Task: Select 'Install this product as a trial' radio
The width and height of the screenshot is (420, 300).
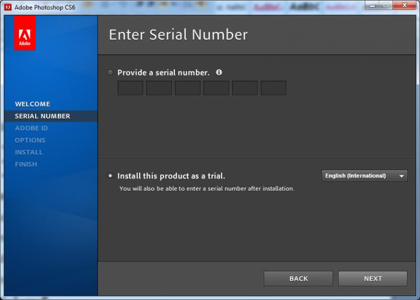Action: 110,176
